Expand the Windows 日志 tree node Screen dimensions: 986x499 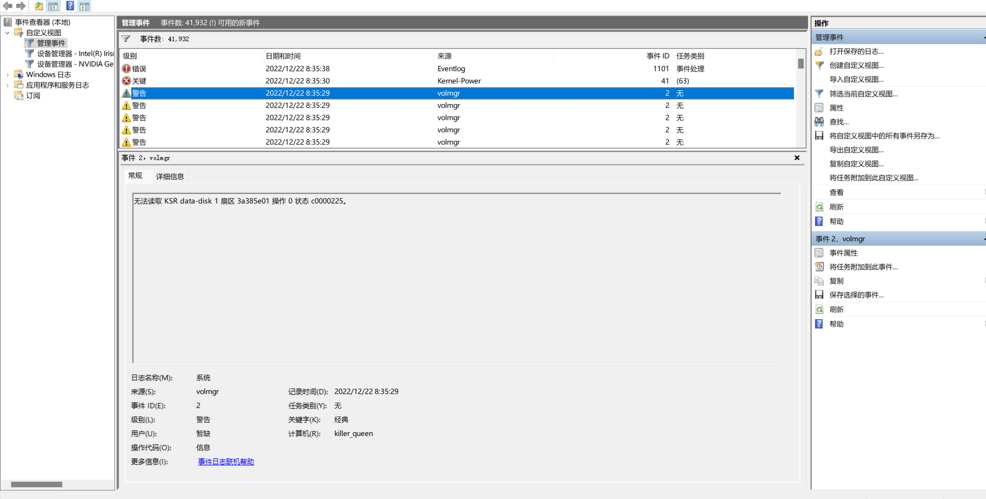coord(7,75)
